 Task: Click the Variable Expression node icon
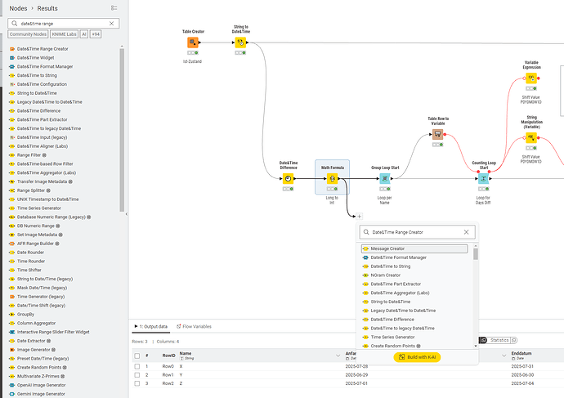point(531,78)
